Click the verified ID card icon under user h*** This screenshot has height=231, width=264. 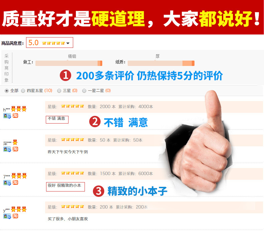7,116
